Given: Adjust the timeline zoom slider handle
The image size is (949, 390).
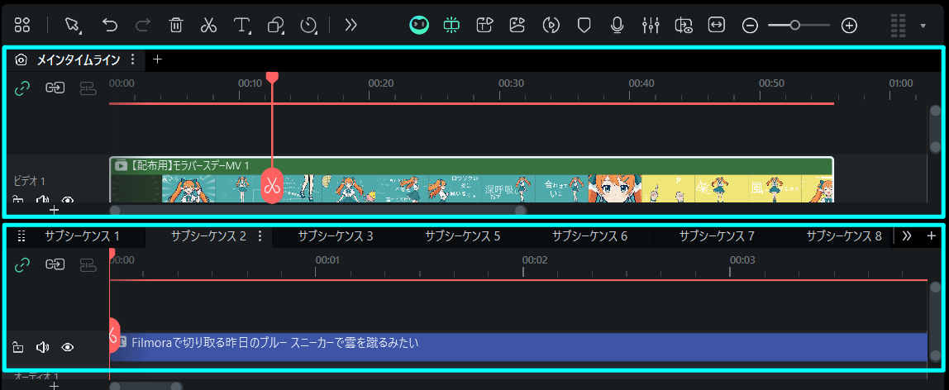Looking at the screenshot, I should click(794, 26).
